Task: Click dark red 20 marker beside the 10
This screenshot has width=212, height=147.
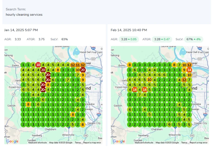Action: coord(83,70)
